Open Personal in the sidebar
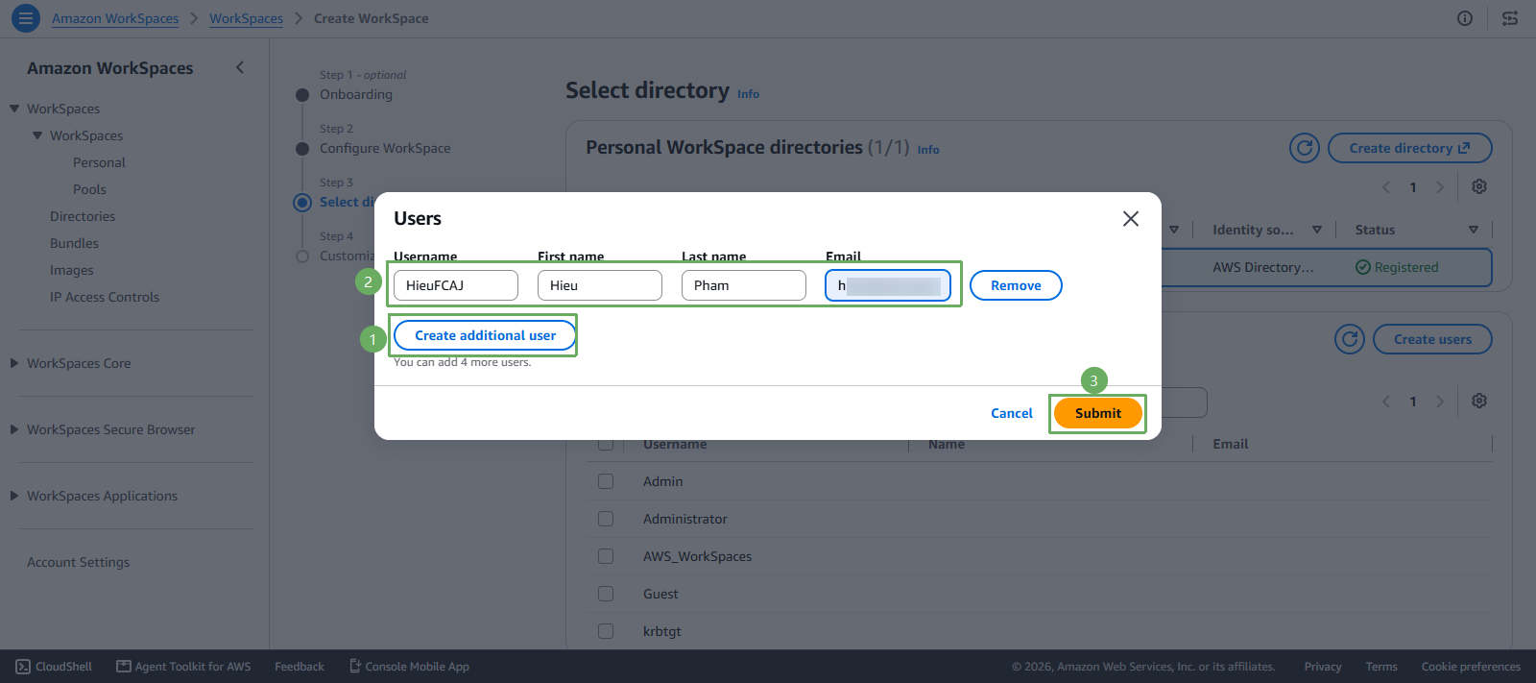This screenshot has width=1536, height=683. (x=99, y=162)
